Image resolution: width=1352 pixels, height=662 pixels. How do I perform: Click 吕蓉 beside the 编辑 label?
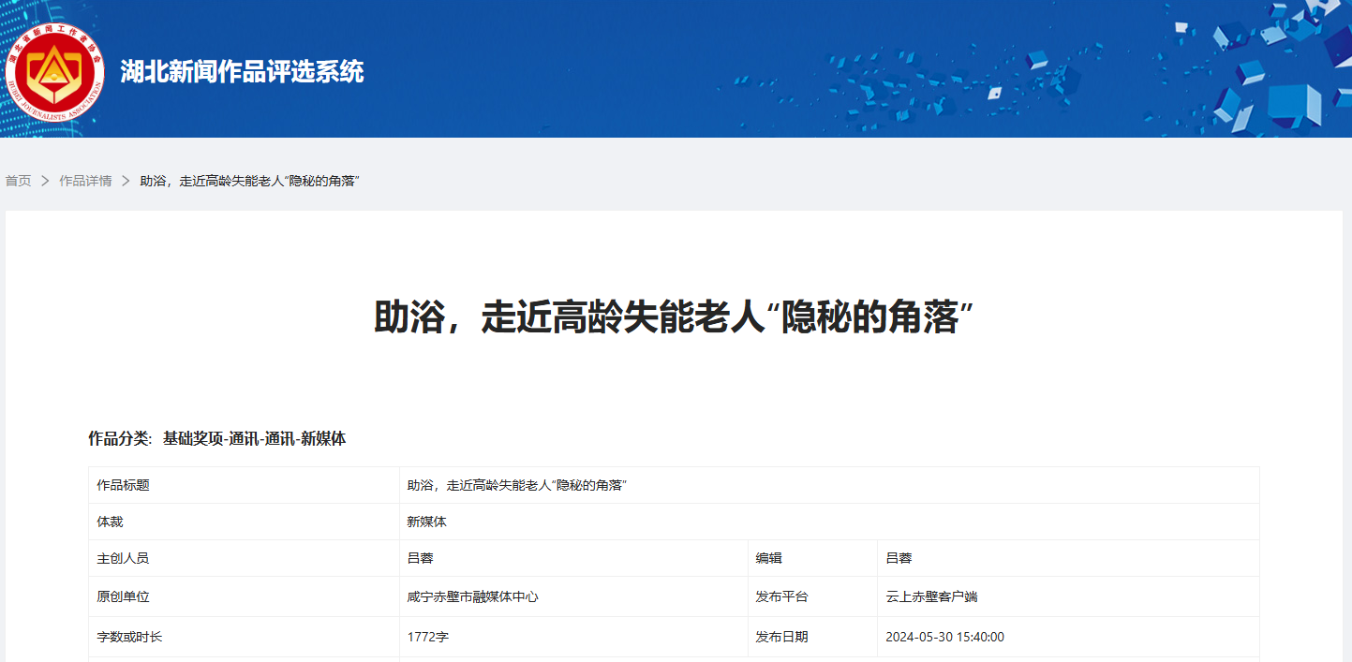point(899,558)
